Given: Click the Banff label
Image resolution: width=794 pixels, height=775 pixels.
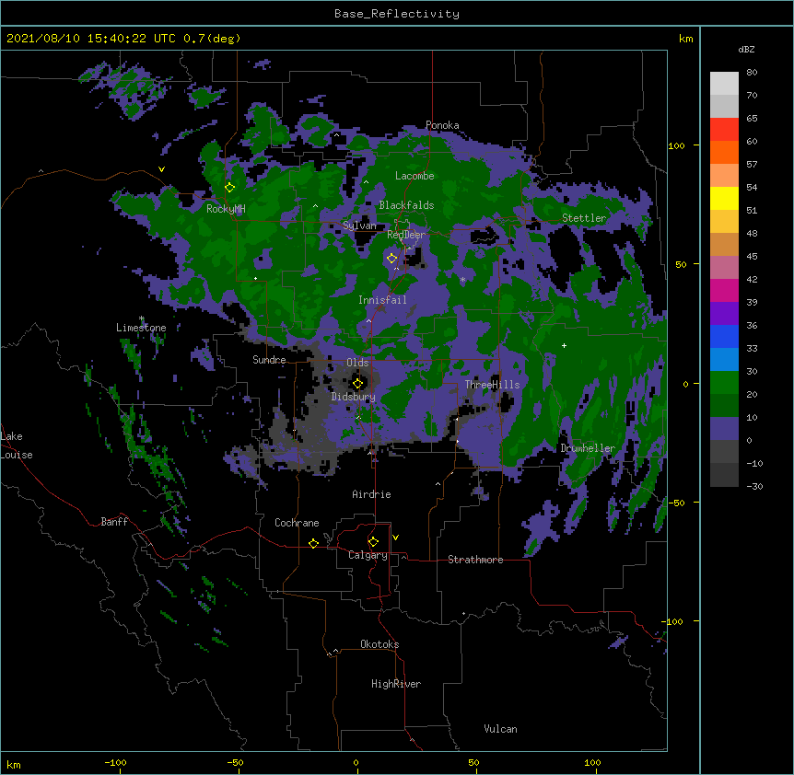Looking at the screenshot, I should tap(114, 522).
